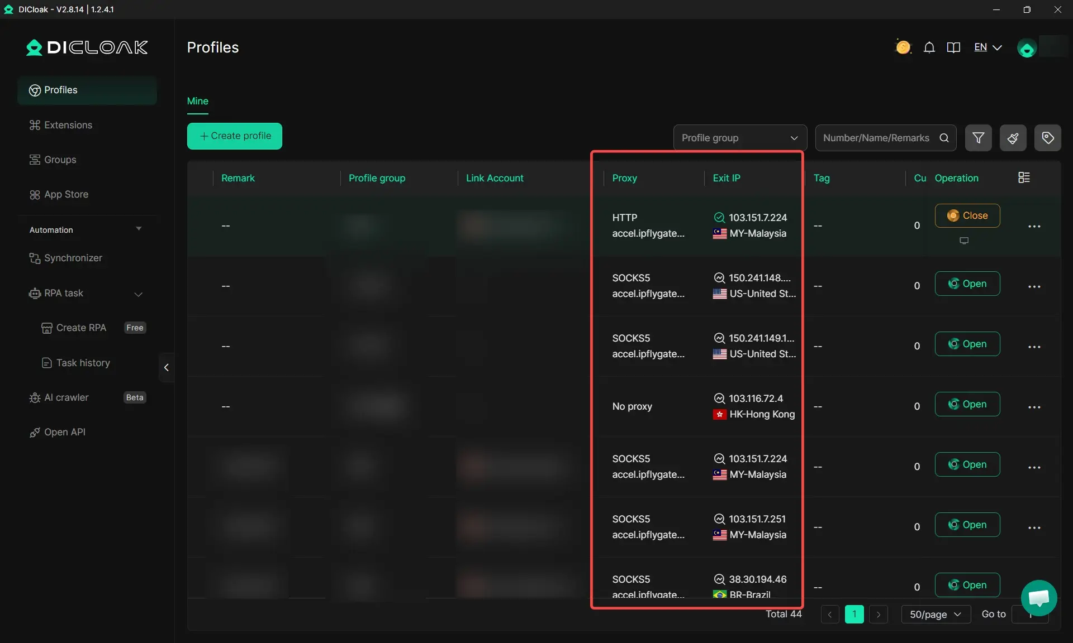Image resolution: width=1073 pixels, height=643 pixels.
Task: Switch to the Mine tab
Action: tap(197, 101)
